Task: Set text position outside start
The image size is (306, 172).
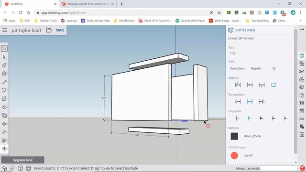Action: click(x=238, y=101)
